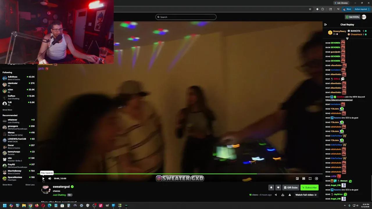
Task: Bookmark this page with the star
Action: coord(310,9)
